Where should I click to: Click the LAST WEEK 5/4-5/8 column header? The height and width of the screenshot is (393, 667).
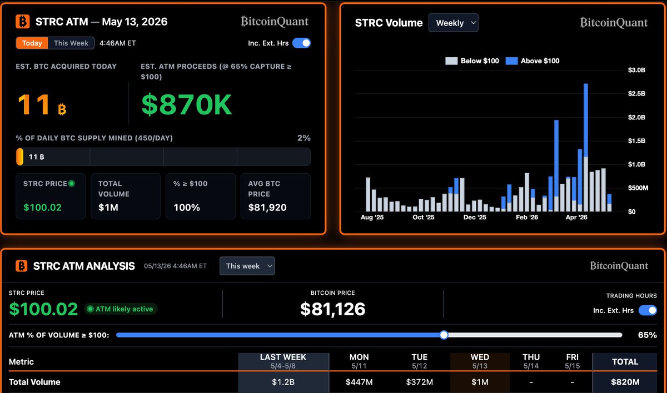283,361
